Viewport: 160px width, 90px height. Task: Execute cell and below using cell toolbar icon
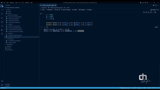148,12
